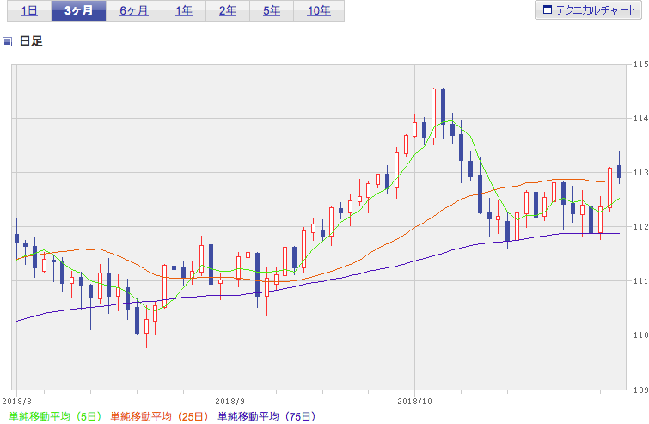
Task: Click the 単純移動平均（5日）legend label
Action: click(x=55, y=416)
